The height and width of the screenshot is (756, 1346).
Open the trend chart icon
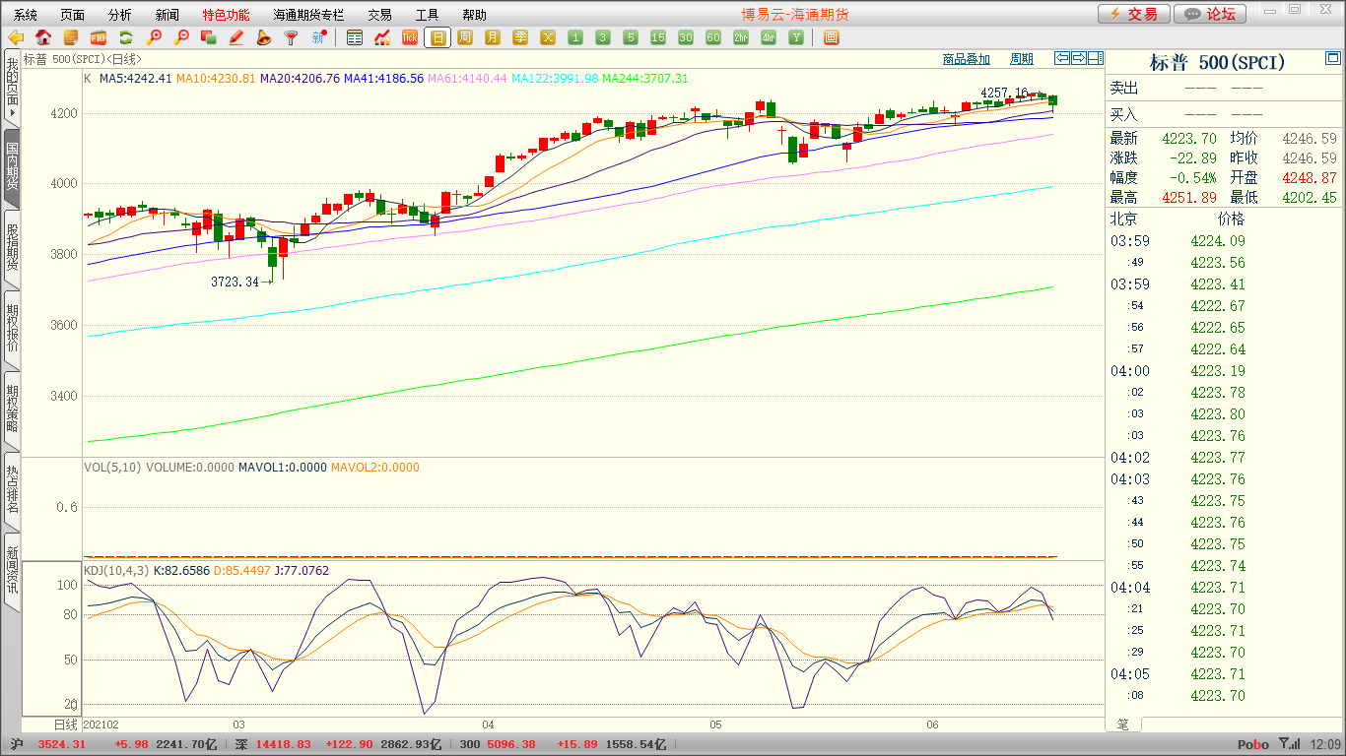pos(382,38)
